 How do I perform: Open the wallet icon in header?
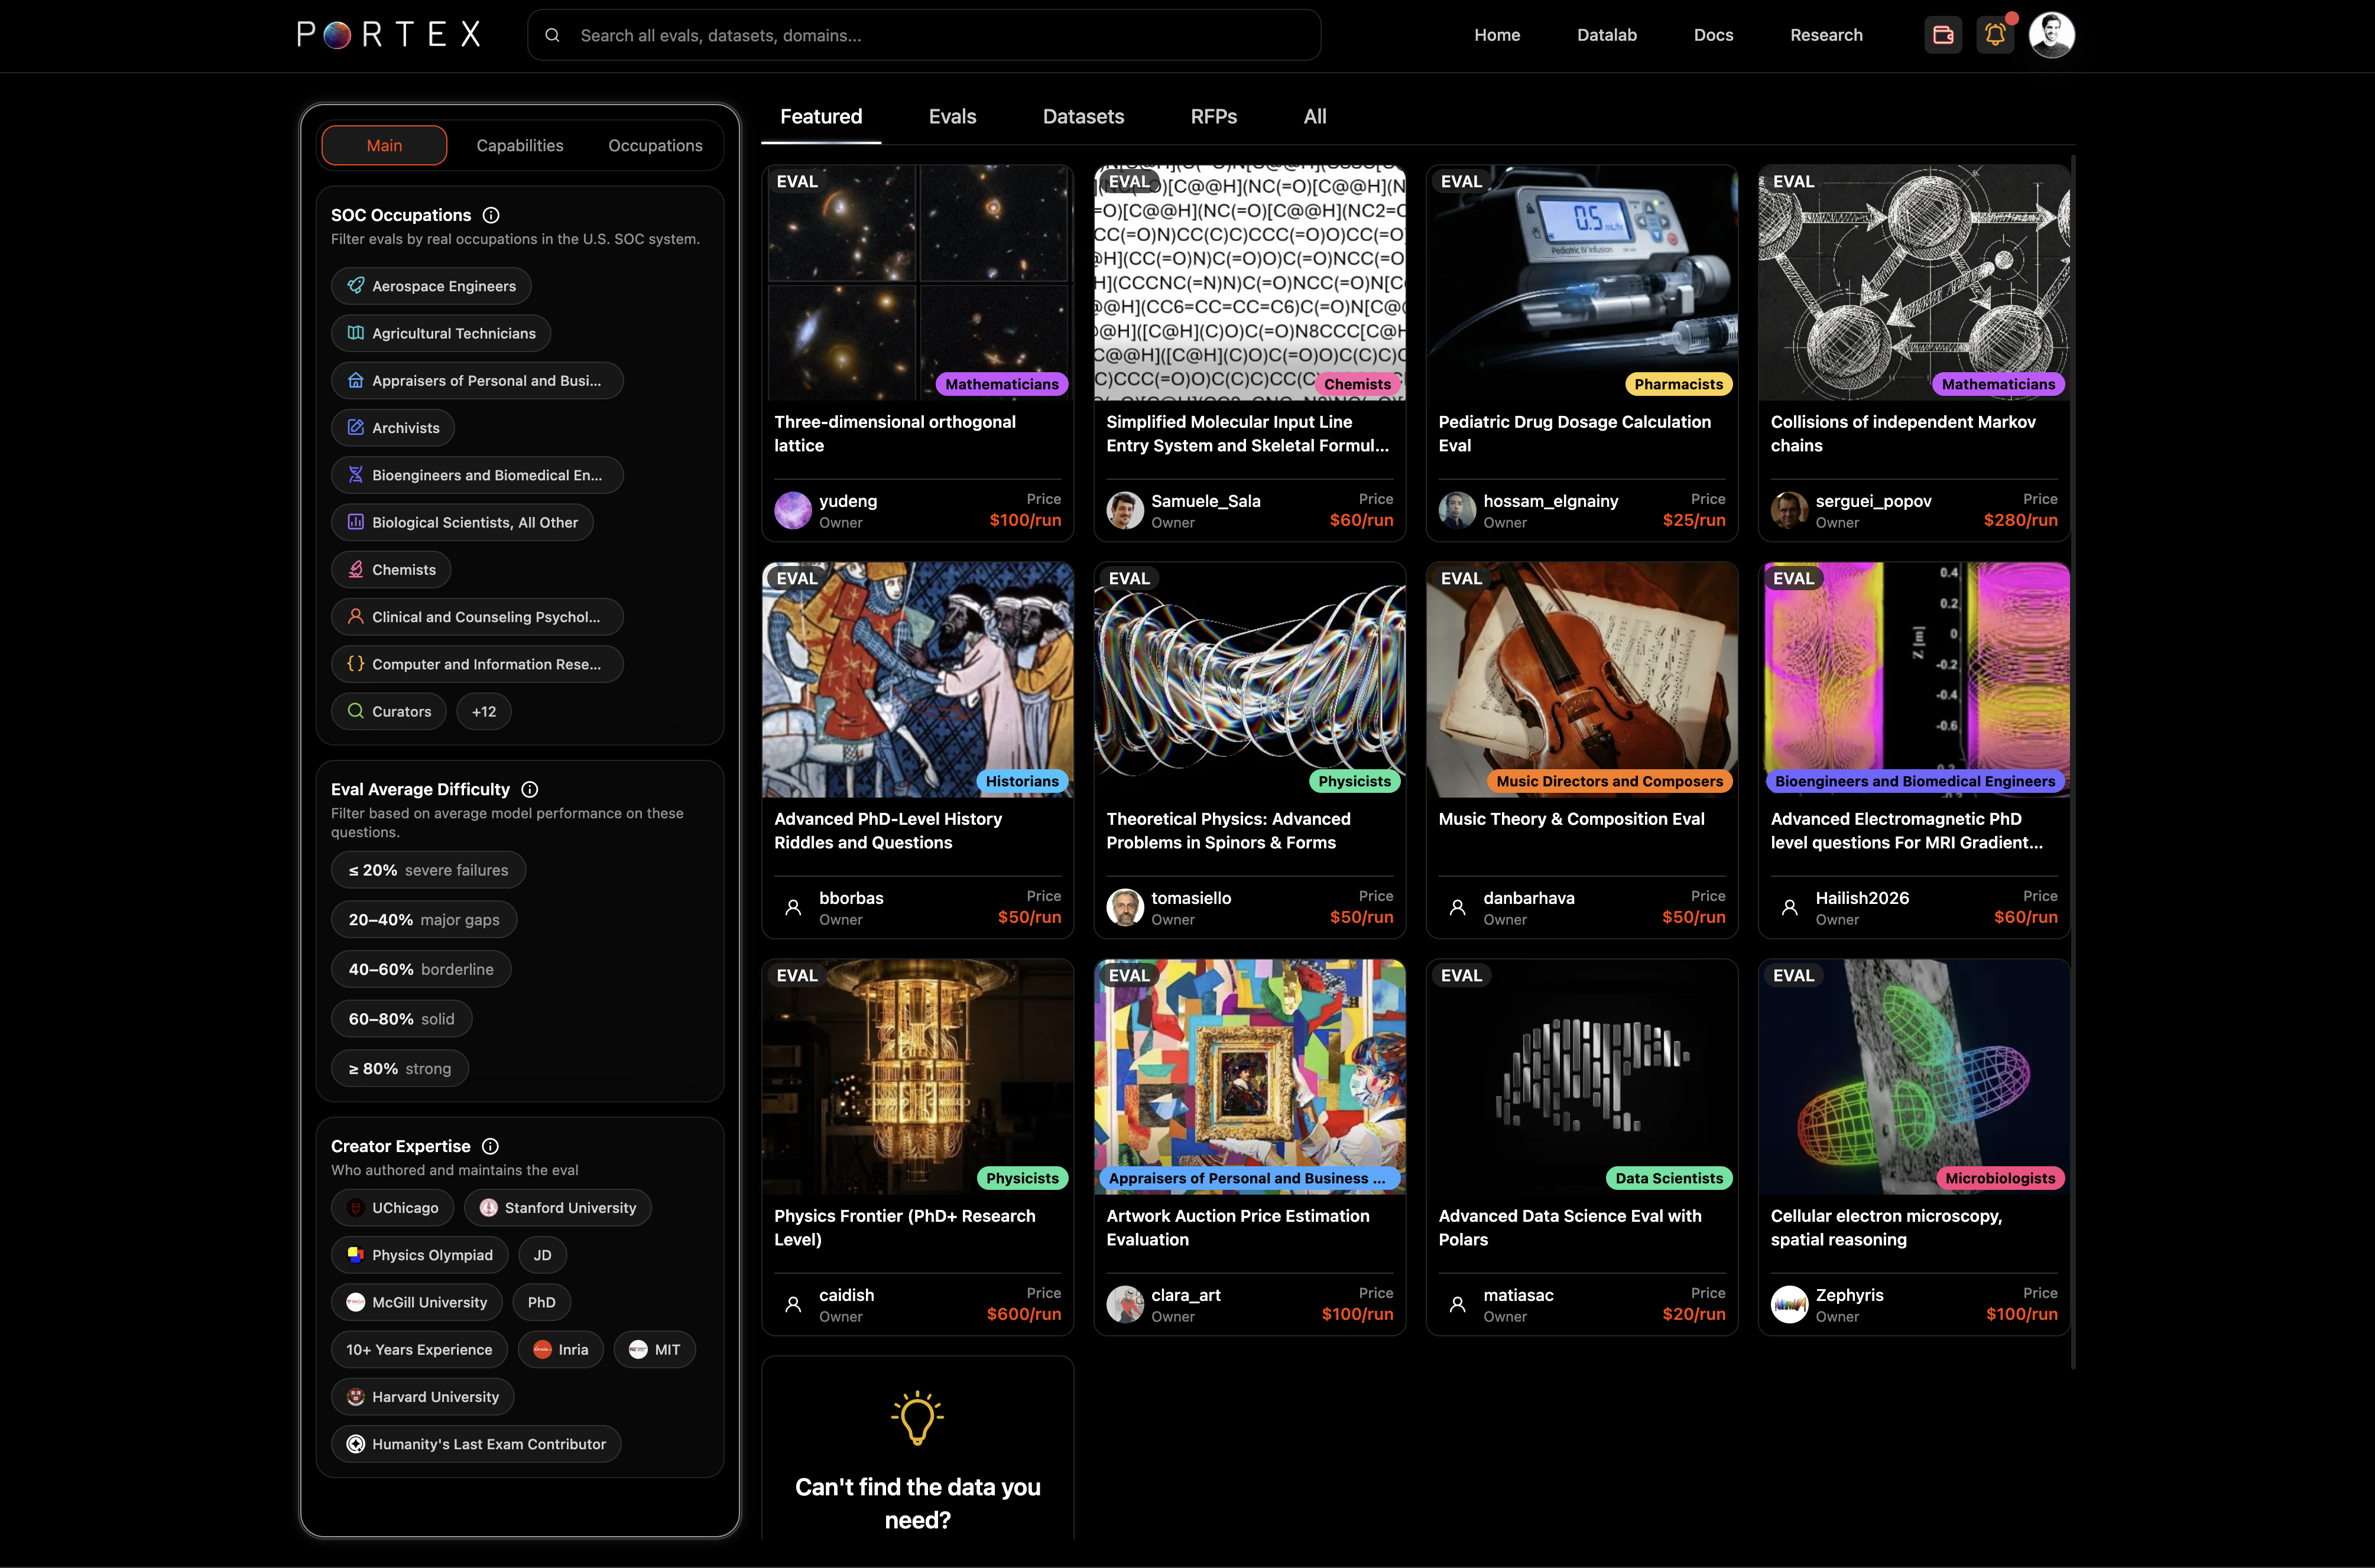point(1943,35)
